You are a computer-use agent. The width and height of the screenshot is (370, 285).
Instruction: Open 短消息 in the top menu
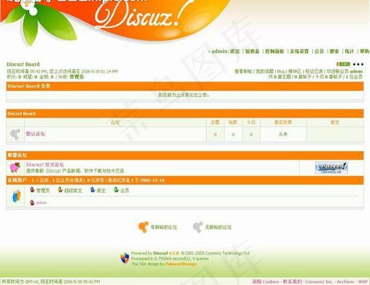coord(252,51)
